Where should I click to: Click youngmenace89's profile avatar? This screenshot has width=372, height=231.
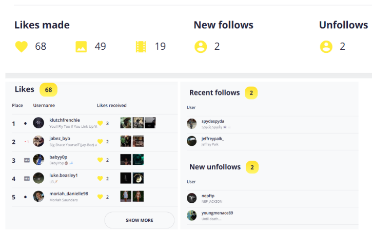point(192,215)
